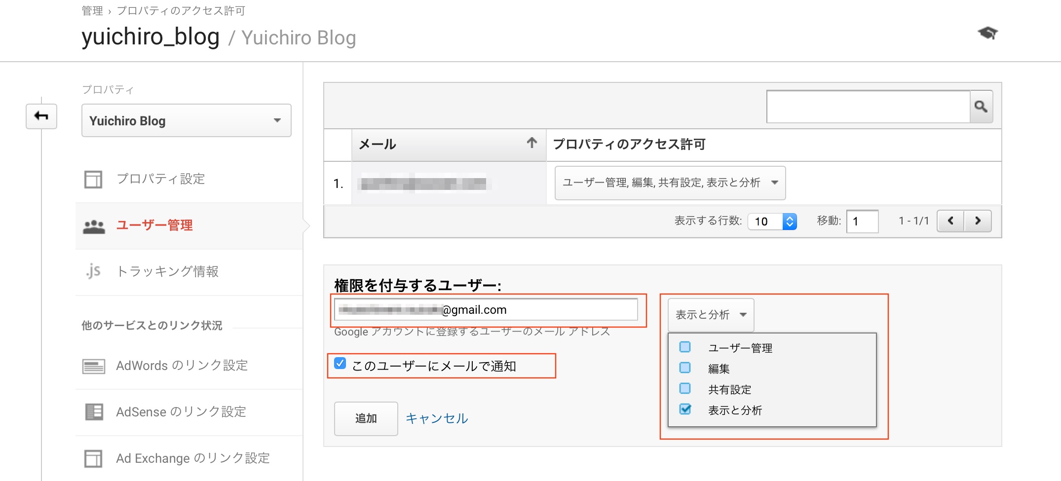Change 表示する行数 rows selector

tap(772, 222)
